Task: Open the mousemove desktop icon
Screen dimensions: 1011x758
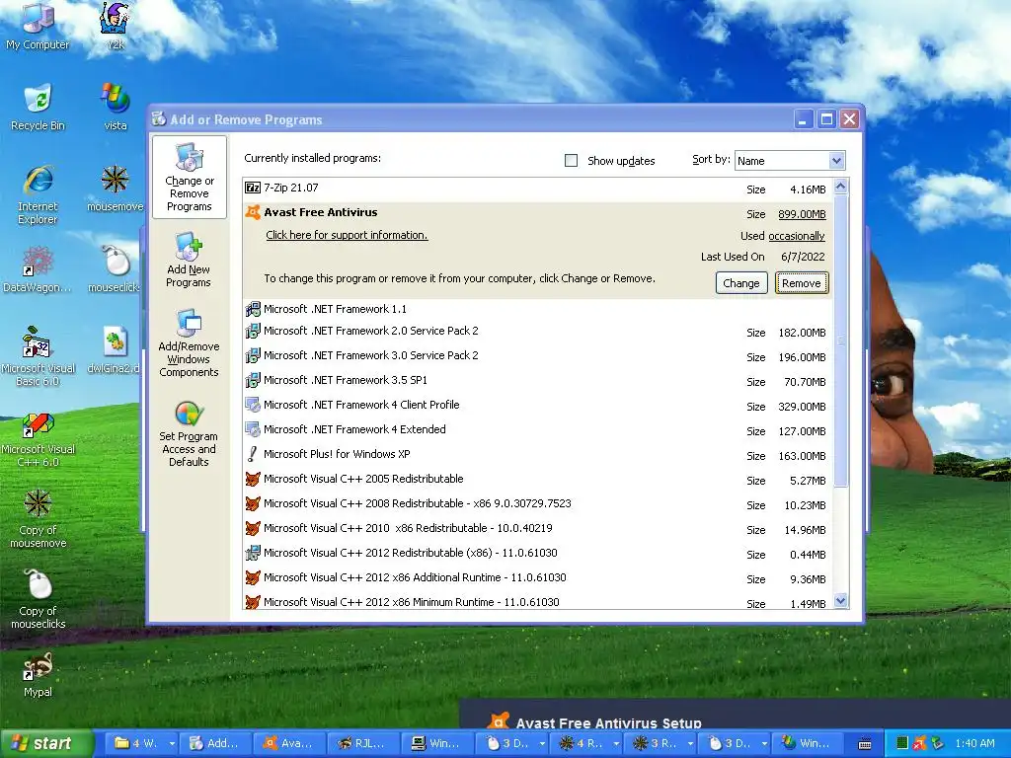Action: [116, 189]
